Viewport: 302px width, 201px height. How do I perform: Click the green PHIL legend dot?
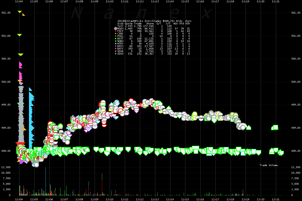(116, 36)
